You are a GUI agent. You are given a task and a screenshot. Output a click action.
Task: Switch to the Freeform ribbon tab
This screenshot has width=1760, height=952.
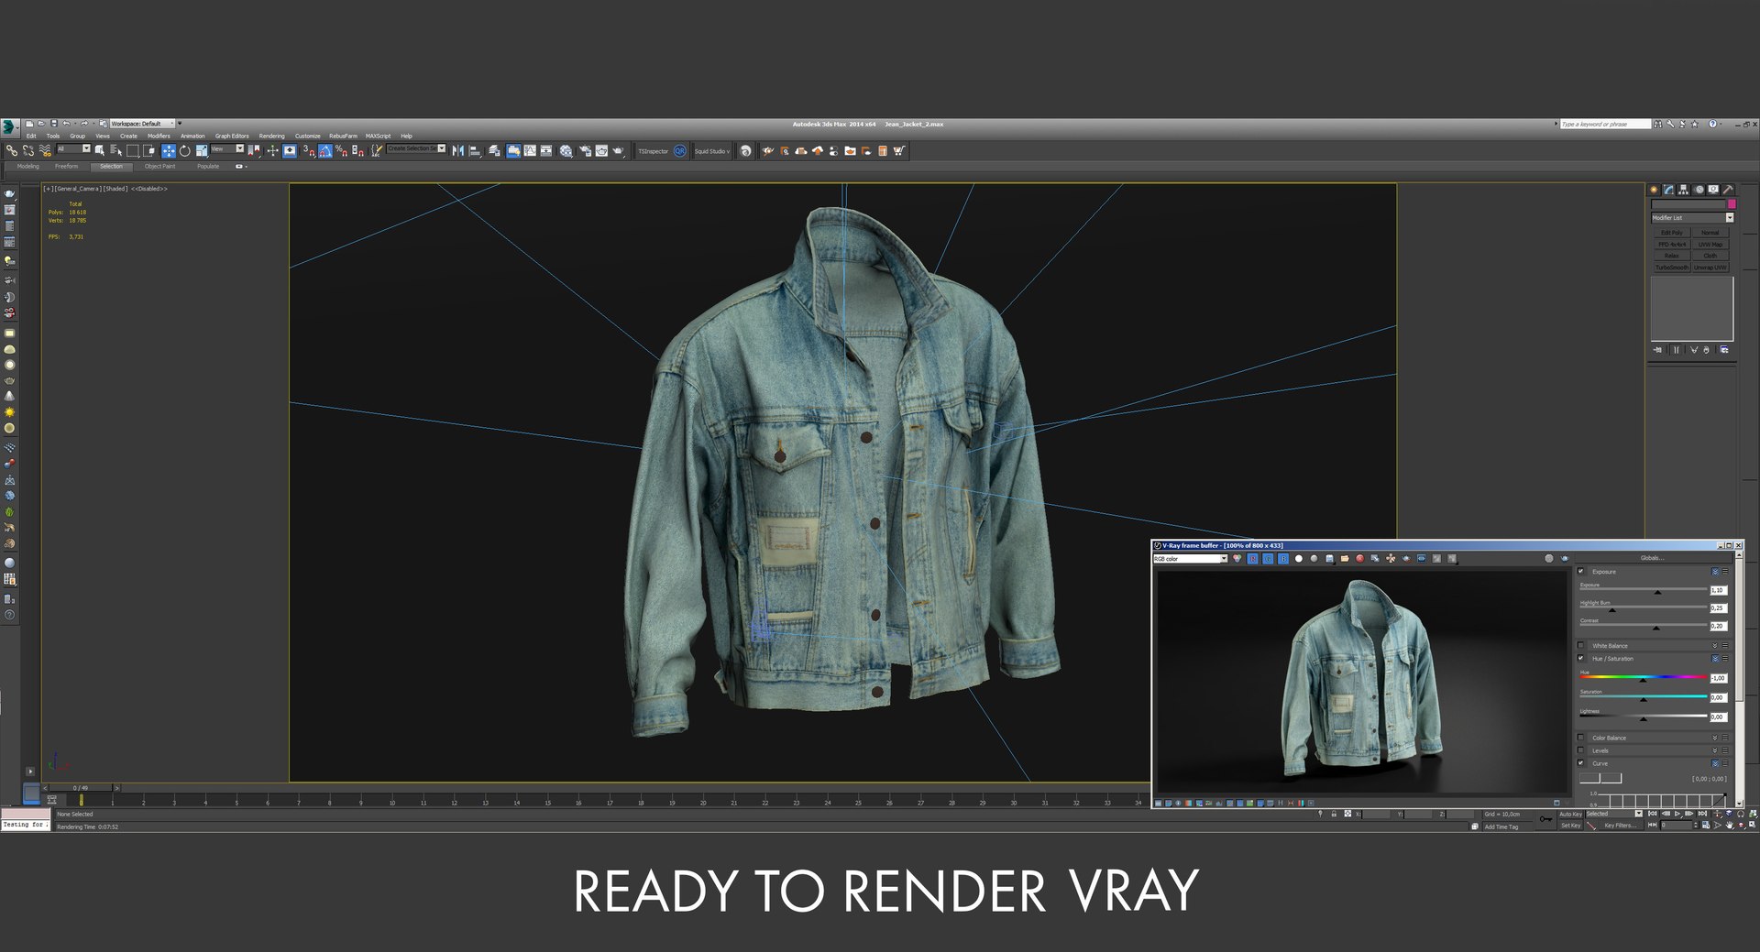tap(66, 167)
